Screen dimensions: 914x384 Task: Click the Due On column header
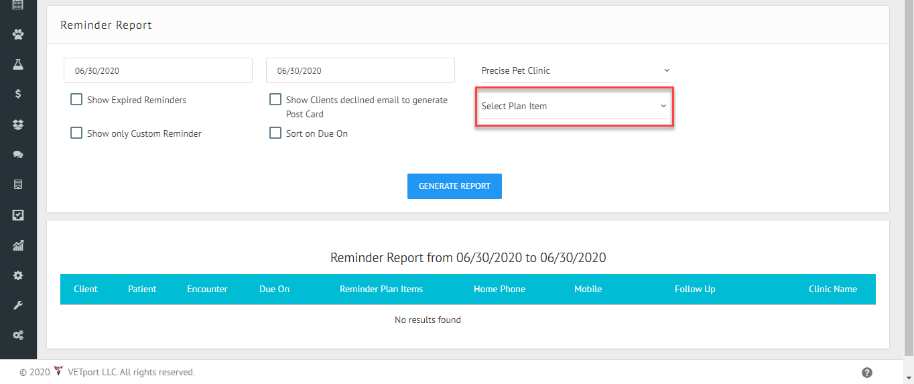click(x=274, y=289)
